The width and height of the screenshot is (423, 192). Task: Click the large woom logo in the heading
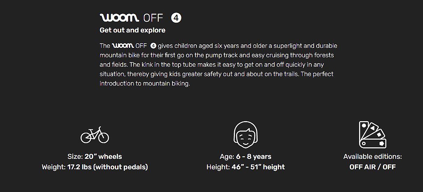pos(119,18)
